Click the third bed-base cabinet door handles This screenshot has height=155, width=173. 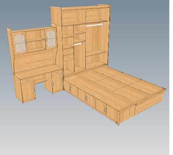click(x=106, y=110)
